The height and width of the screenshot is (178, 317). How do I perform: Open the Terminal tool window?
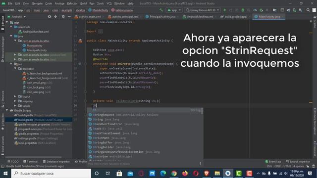point(30,162)
